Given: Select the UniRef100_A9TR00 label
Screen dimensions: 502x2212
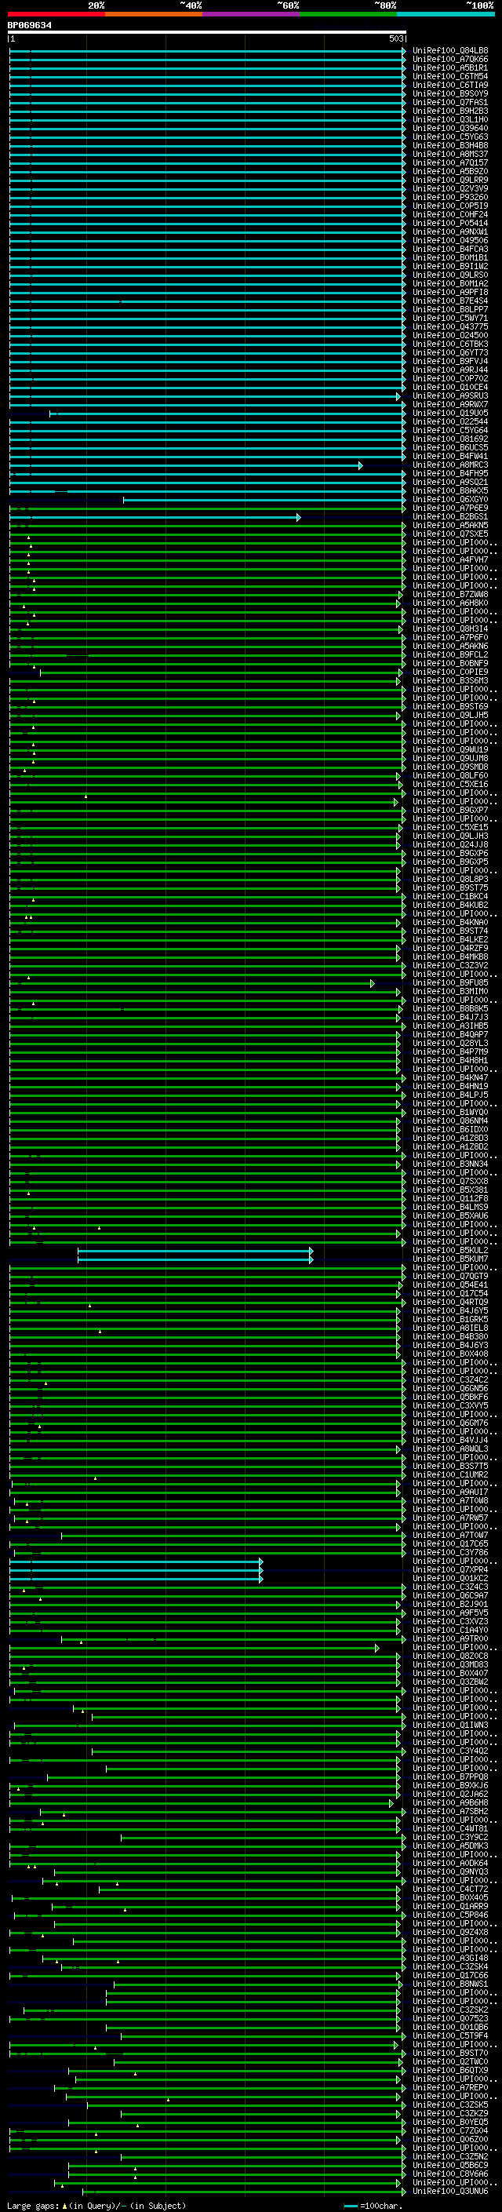Looking at the screenshot, I should [450, 1639].
